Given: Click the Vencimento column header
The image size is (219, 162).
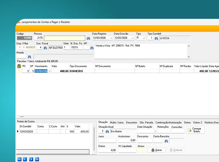Looking at the screenshot, I should (43, 66).
